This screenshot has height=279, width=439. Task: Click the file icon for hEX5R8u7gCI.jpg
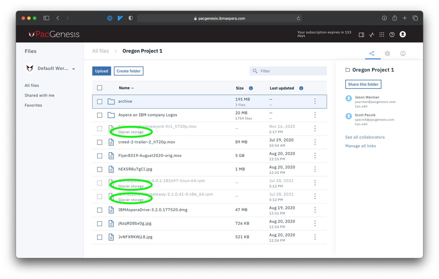(x=111, y=169)
